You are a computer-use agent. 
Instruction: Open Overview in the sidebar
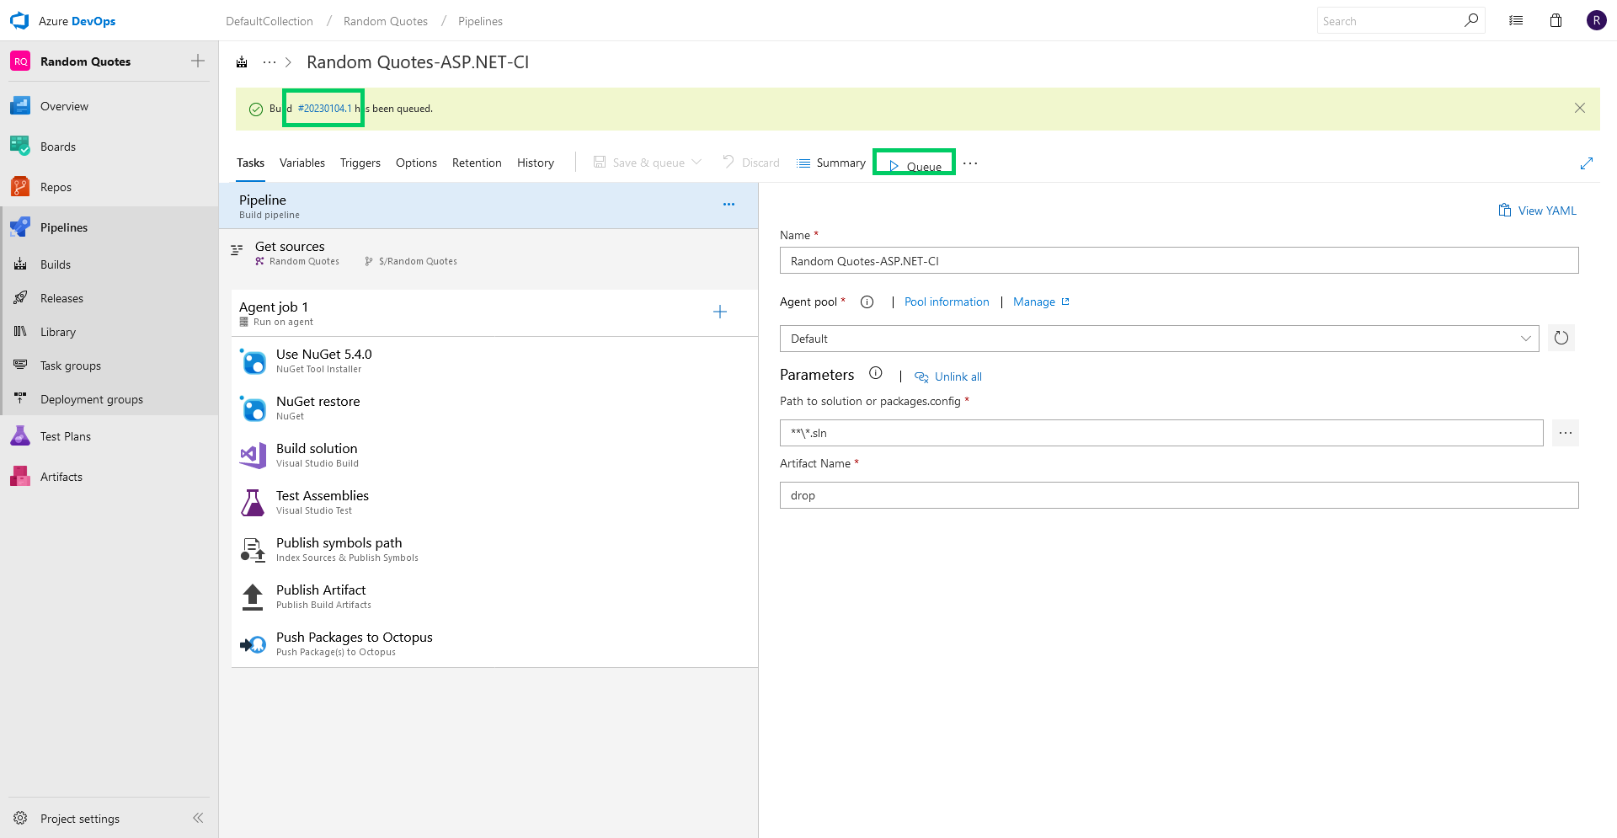64,106
